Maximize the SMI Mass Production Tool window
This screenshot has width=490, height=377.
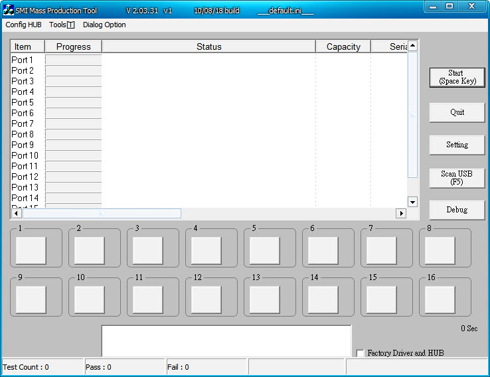449,6
